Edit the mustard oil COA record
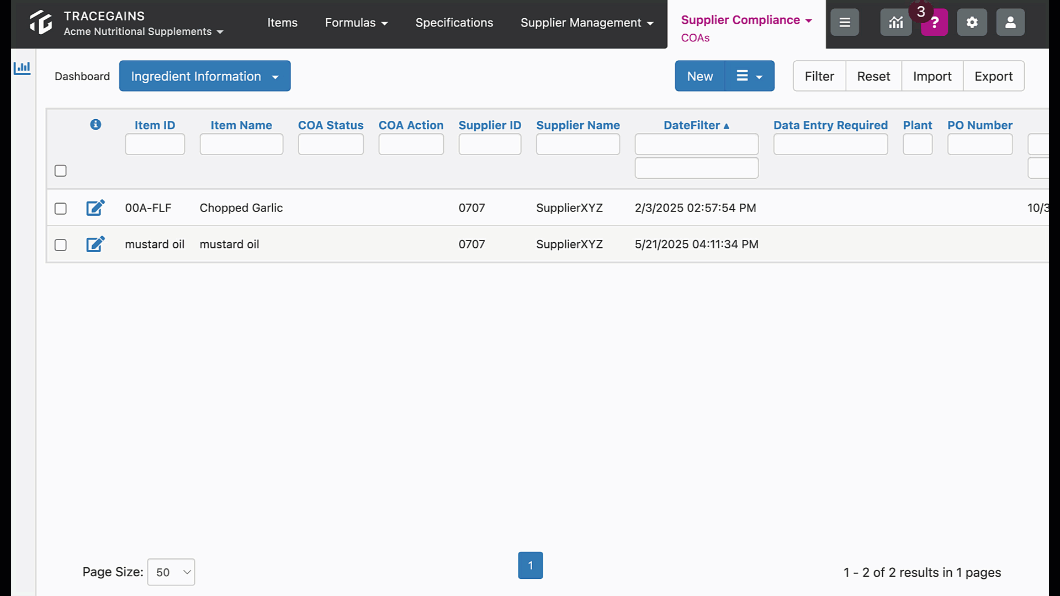Viewport: 1060px width, 596px height. pyautogui.click(x=95, y=244)
